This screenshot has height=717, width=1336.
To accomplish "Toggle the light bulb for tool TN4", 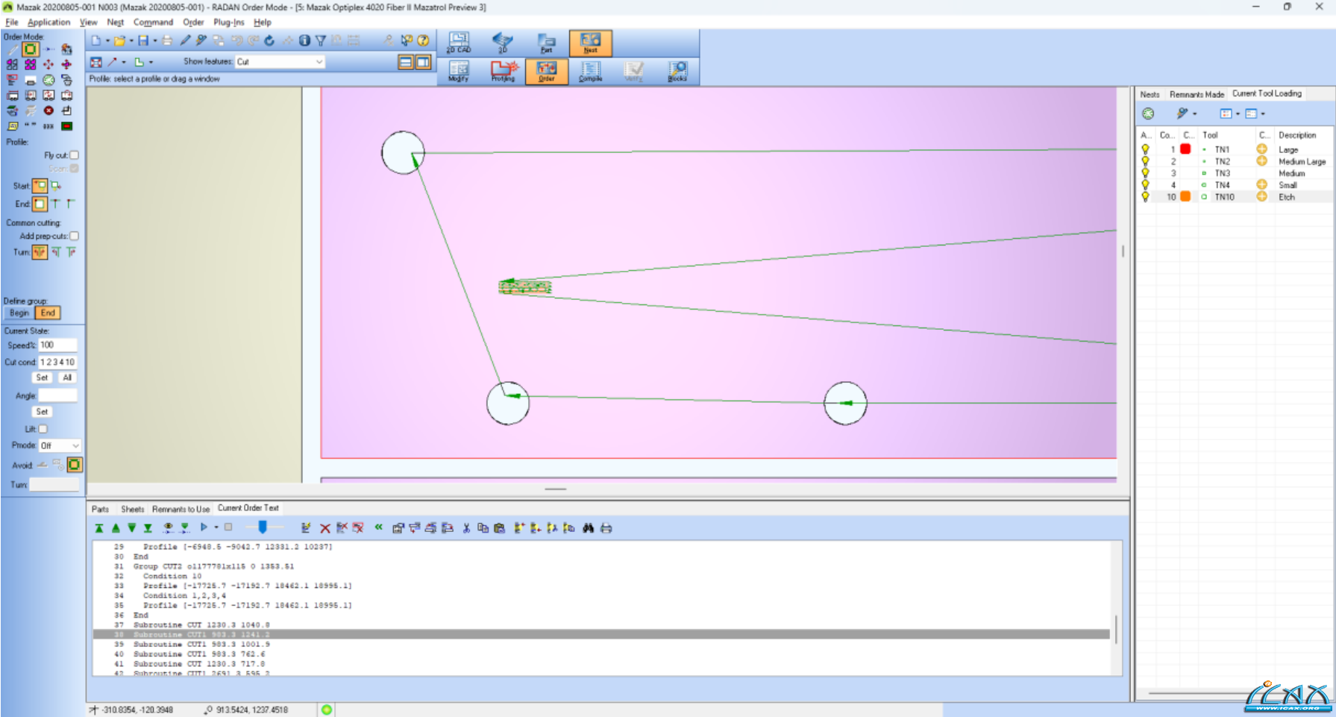I will point(1145,185).
